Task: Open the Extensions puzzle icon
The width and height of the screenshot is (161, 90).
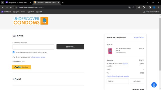Action: click(144, 7)
